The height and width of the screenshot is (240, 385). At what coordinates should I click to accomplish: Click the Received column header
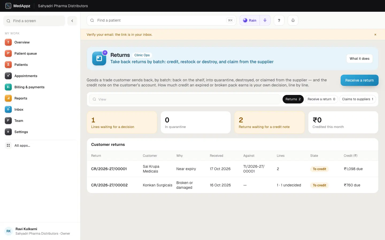[216, 156]
